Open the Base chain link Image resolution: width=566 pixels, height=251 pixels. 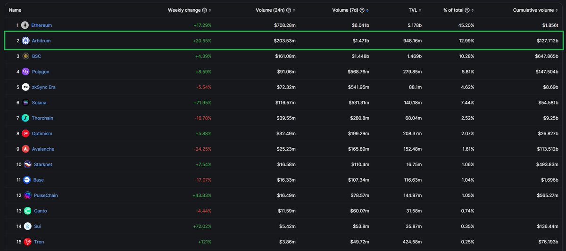point(39,180)
